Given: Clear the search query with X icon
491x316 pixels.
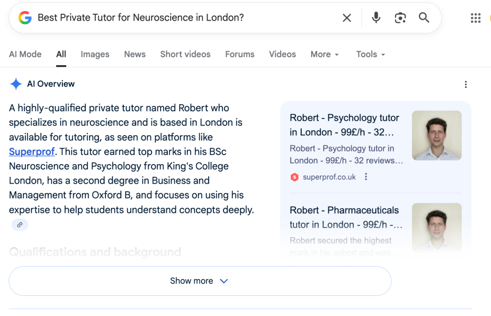Looking at the screenshot, I should pos(347,18).
